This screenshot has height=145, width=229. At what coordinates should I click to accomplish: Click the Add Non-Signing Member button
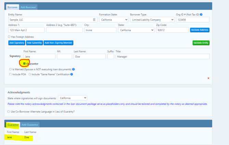click(58, 43)
